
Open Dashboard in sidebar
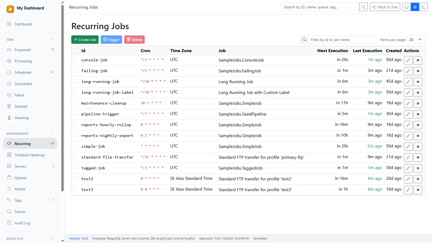click(30, 24)
